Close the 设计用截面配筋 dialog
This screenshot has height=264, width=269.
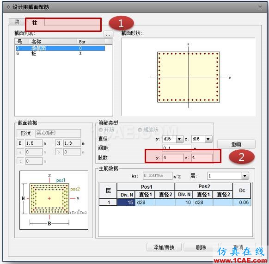click(x=260, y=7)
